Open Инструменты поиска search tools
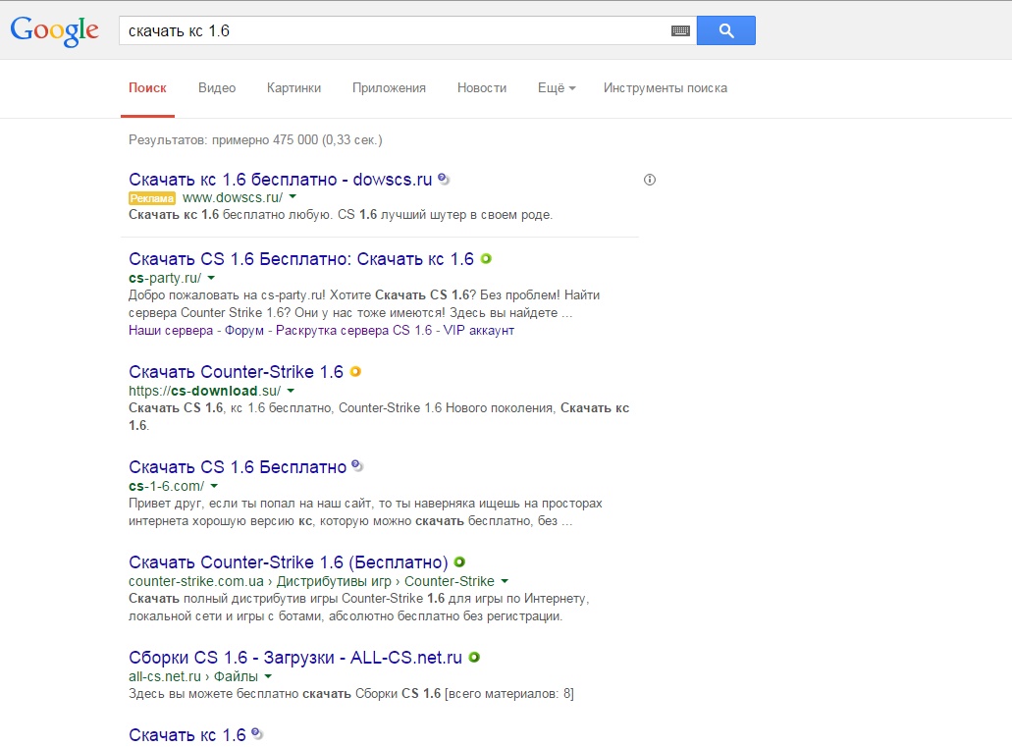1012x747 pixels. [x=666, y=87]
